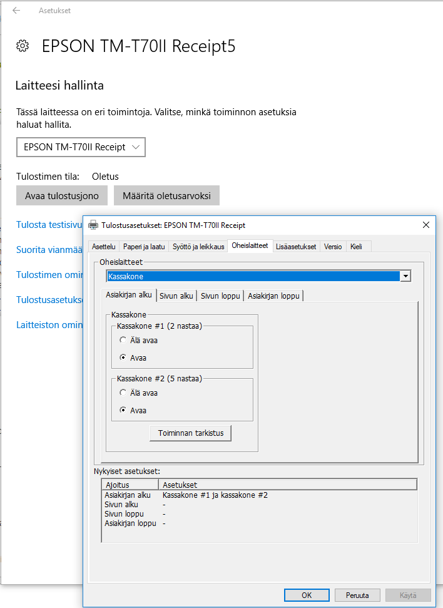Click the Asetukset column header in settings list
This screenshot has height=608, width=443.
tap(288, 485)
